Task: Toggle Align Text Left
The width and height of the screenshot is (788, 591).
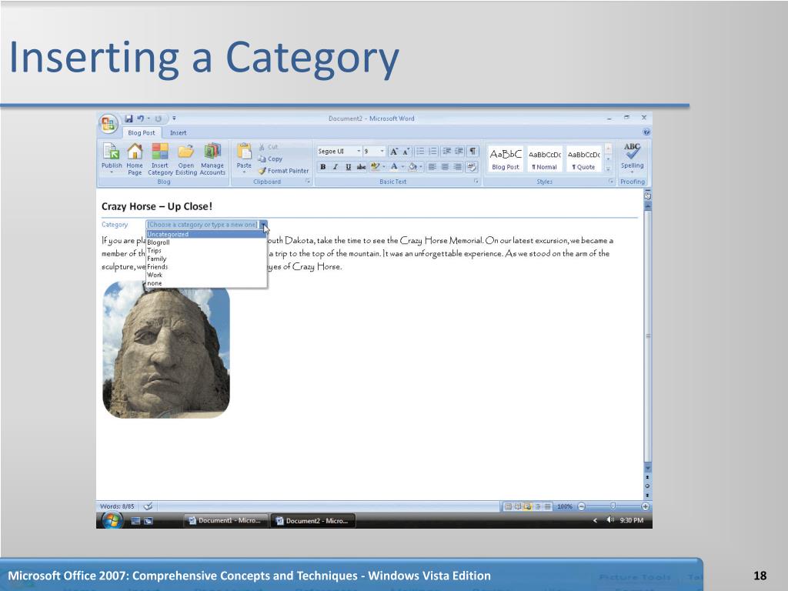Action: pos(432,167)
